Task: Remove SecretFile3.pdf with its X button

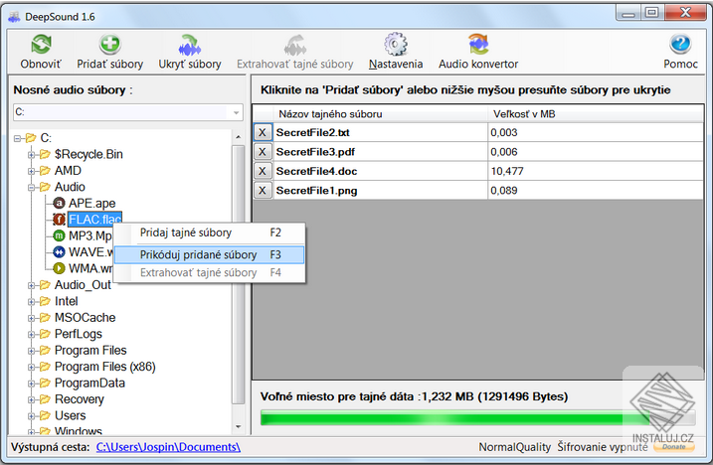Action: 263,152
